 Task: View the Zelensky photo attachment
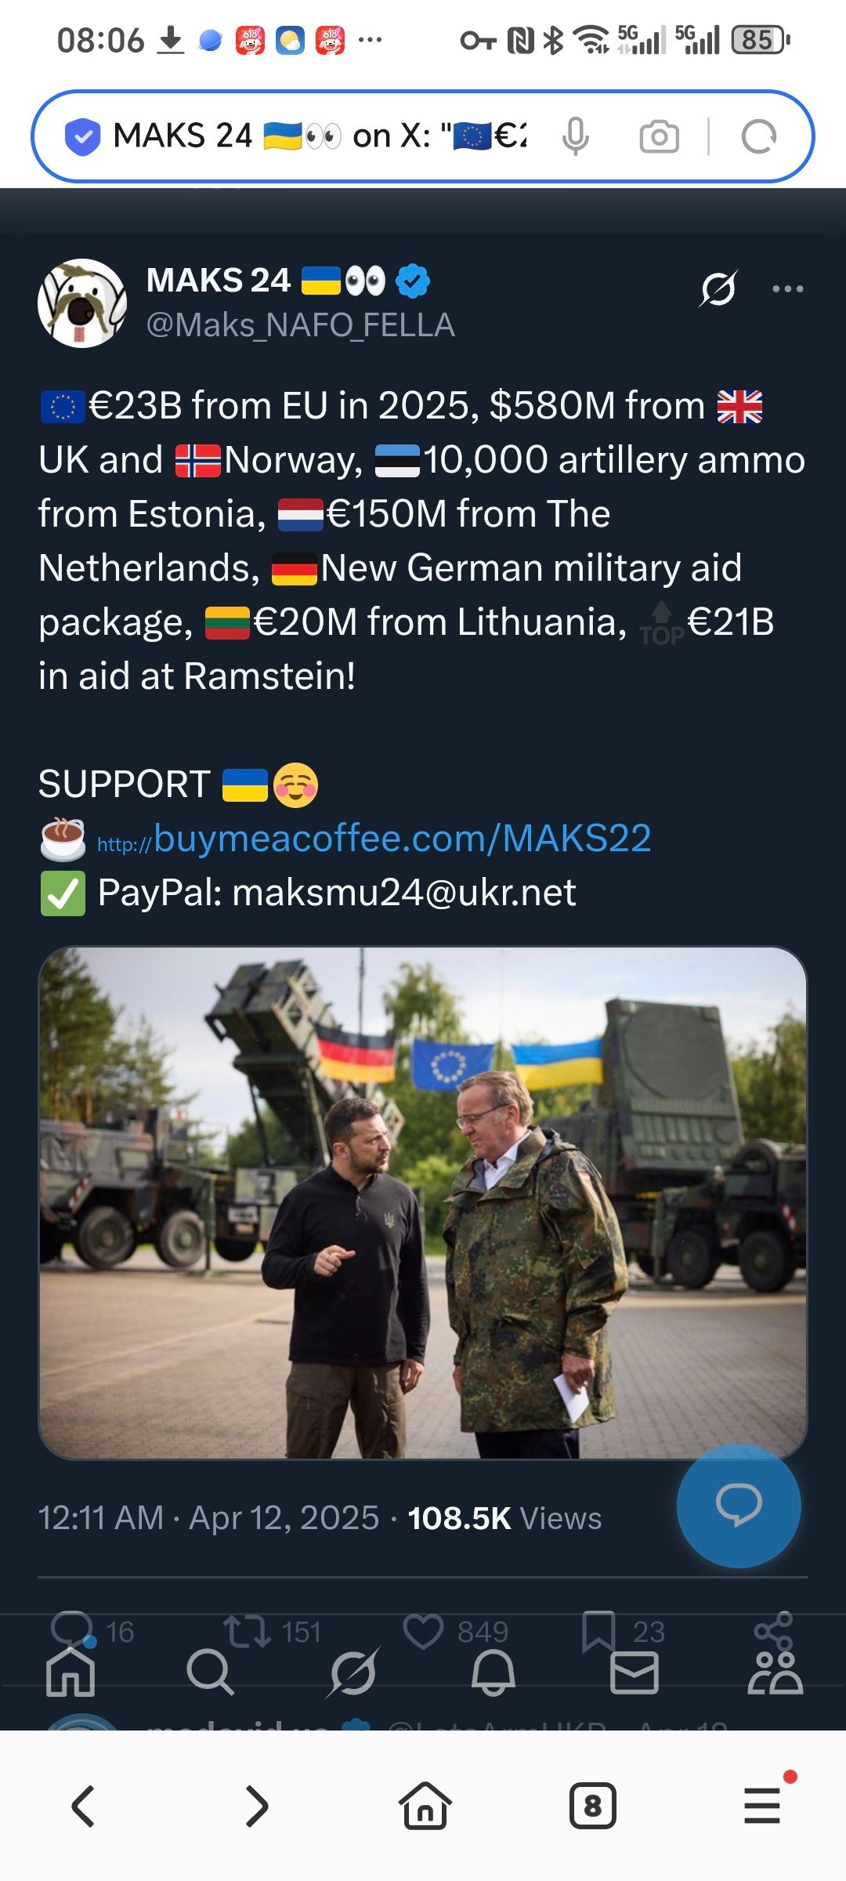[x=423, y=1203]
